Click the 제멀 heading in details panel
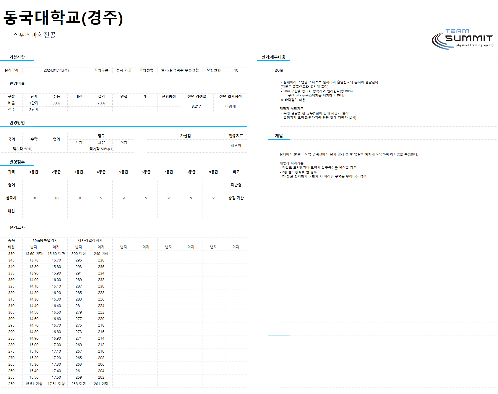Viewport: 498px width, 394px height. (279, 136)
